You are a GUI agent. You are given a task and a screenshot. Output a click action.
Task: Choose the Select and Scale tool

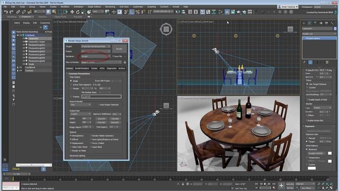(83, 12)
